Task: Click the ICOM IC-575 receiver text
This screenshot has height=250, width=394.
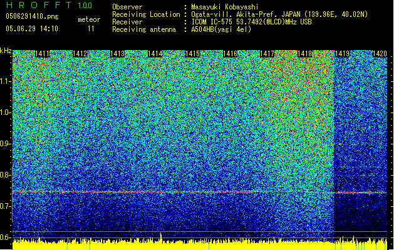Action: (x=251, y=22)
